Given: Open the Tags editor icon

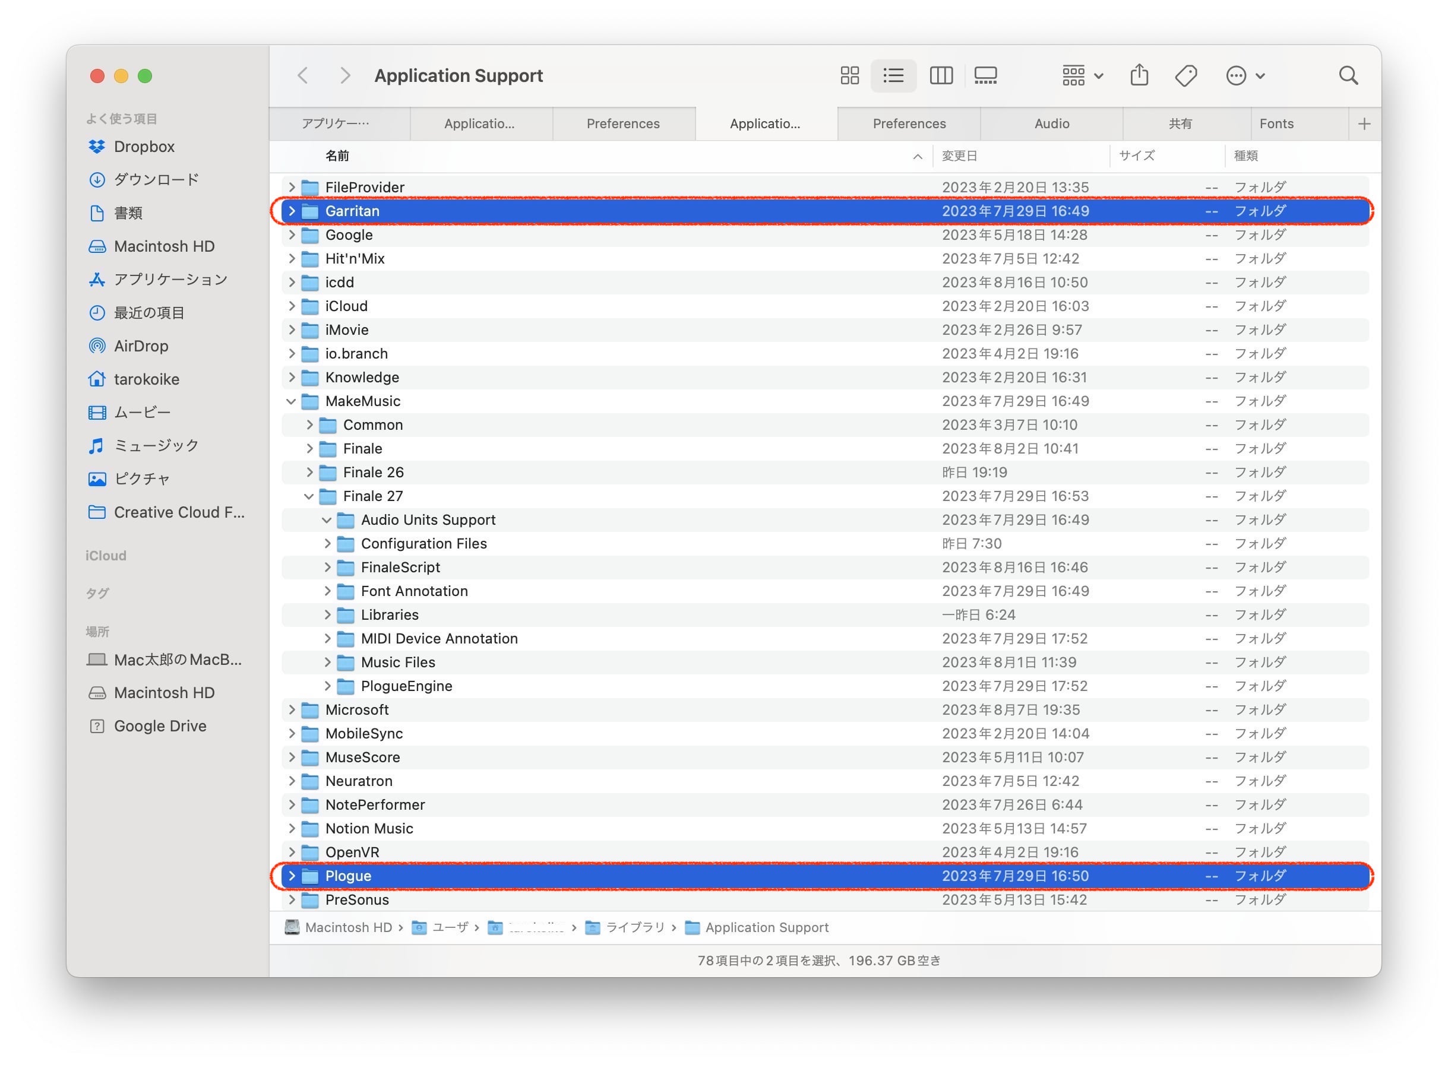Looking at the screenshot, I should pyautogui.click(x=1185, y=75).
